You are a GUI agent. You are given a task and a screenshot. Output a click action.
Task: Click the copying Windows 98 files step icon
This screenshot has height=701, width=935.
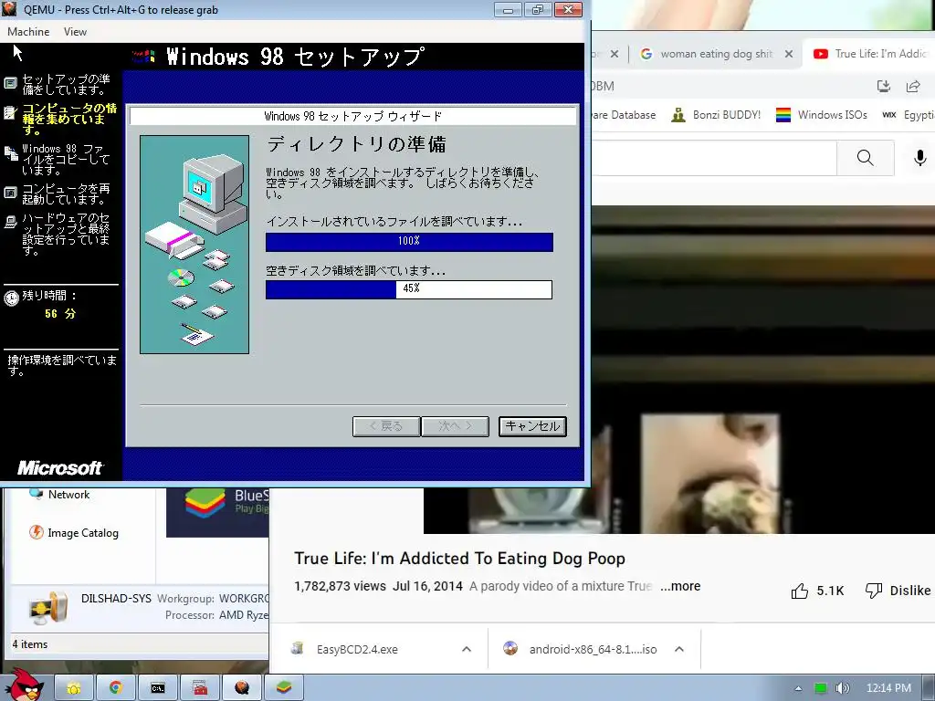click(11, 153)
